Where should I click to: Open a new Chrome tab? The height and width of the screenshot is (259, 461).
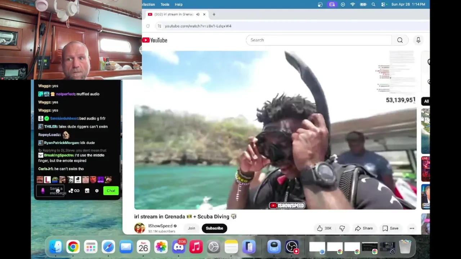(x=214, y=14)
